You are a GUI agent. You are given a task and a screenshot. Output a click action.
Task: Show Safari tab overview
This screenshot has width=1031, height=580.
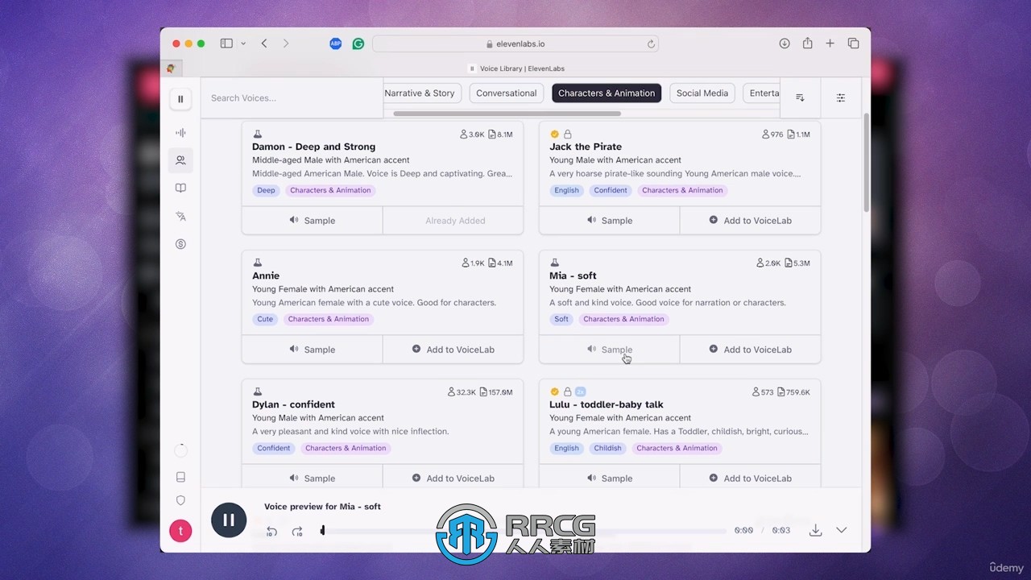[x=853, y=43]
